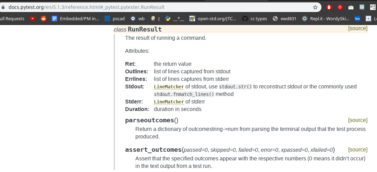Viewport: 377px width, 172px height.
Task: Click 'duration in seconds' description
Action: point(178,109)
